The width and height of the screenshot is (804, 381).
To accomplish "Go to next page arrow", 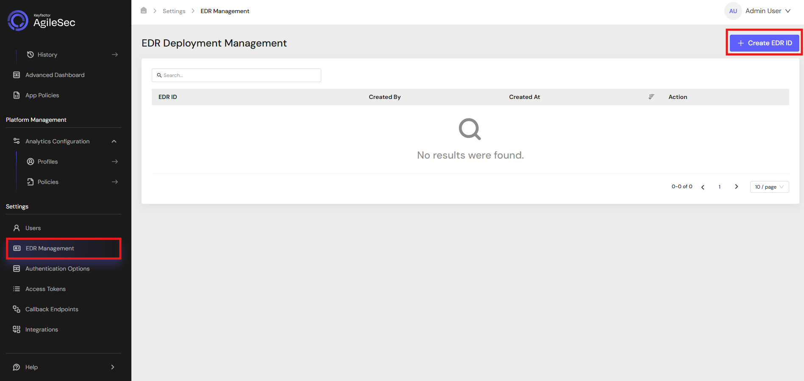I will point(737,186).
